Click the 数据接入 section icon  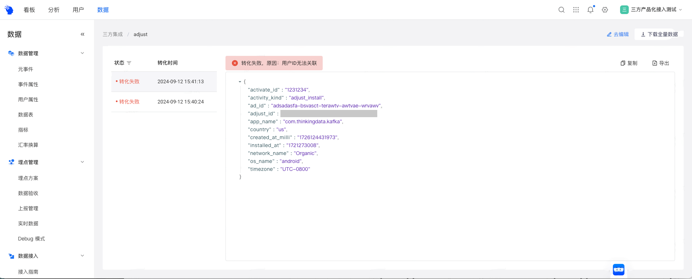click(11, 256)
